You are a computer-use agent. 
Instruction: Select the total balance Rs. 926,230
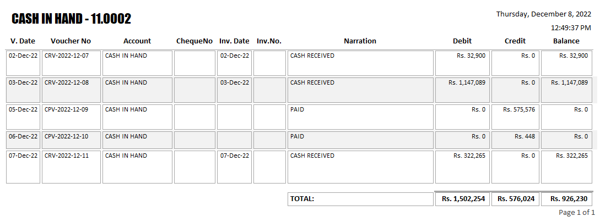567,199
